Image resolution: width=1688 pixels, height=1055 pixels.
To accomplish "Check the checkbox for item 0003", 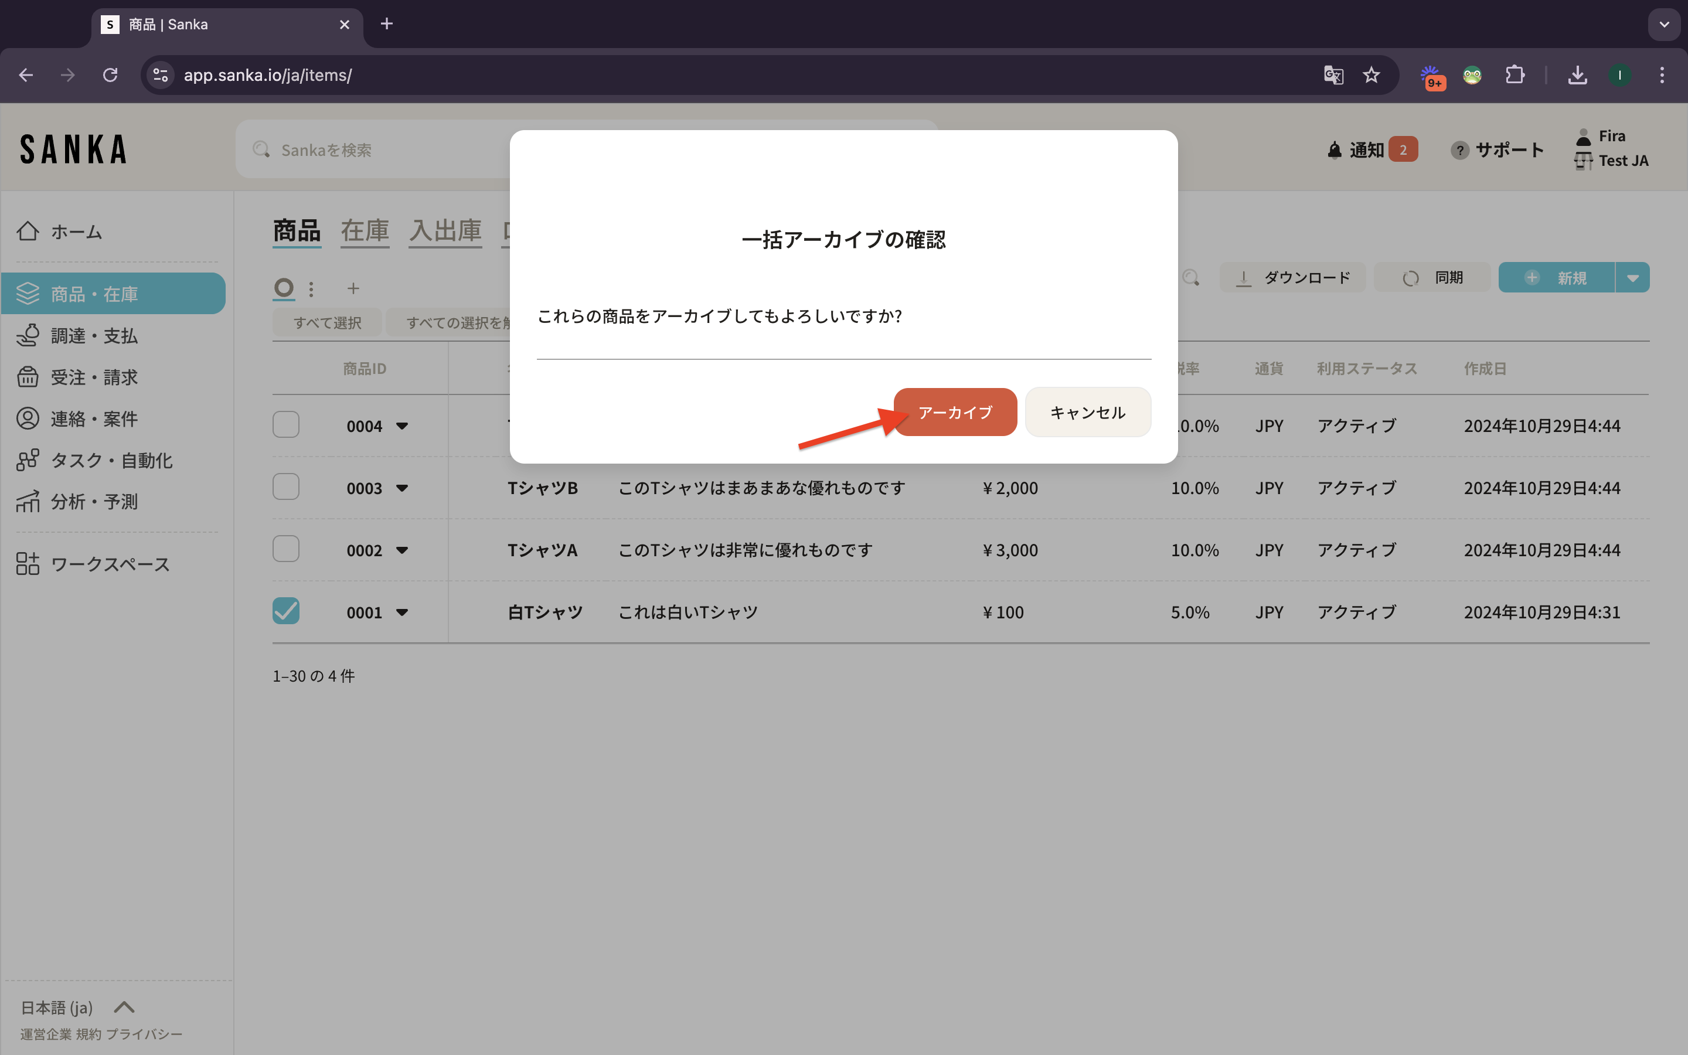I will pos(286,486).
